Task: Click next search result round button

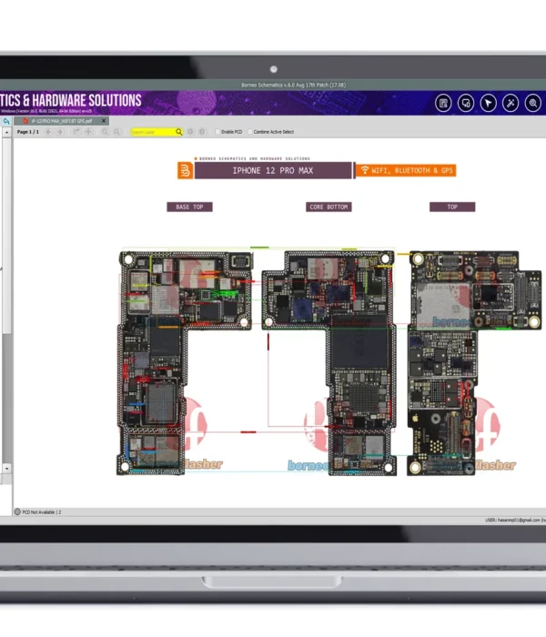Action: 202,132
